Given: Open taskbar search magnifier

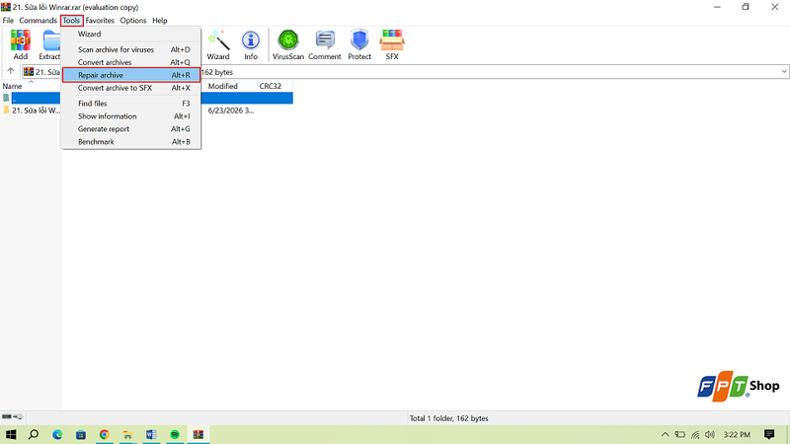Looking at the screenshot, I should 34,434.
